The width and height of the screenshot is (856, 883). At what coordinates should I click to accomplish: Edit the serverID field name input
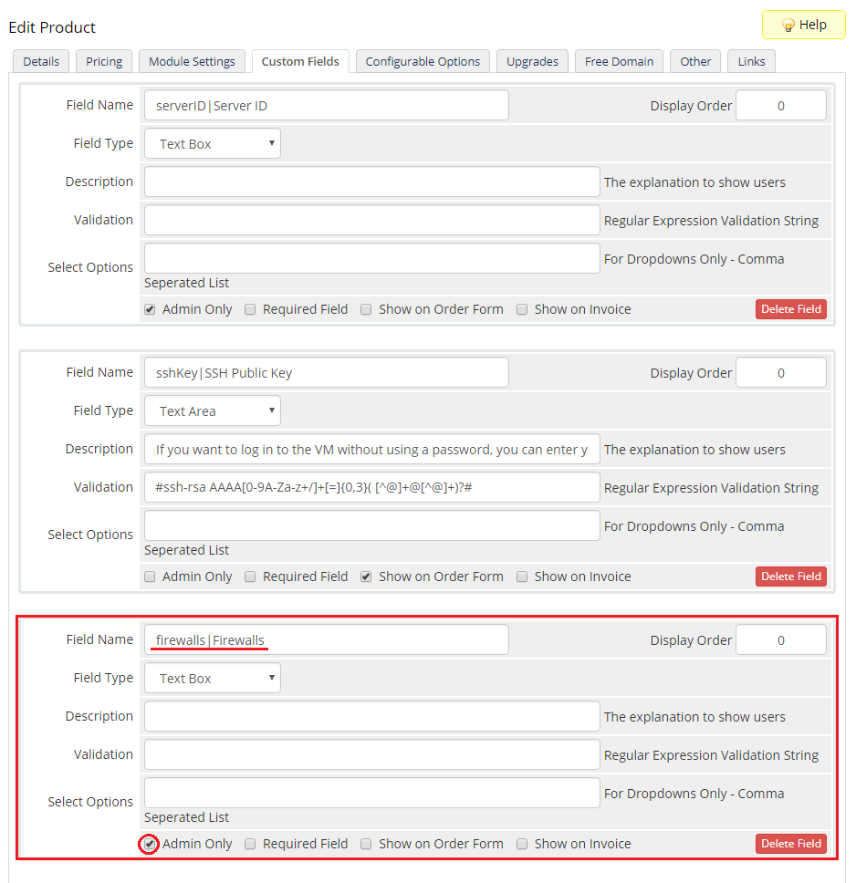(327, 105)
